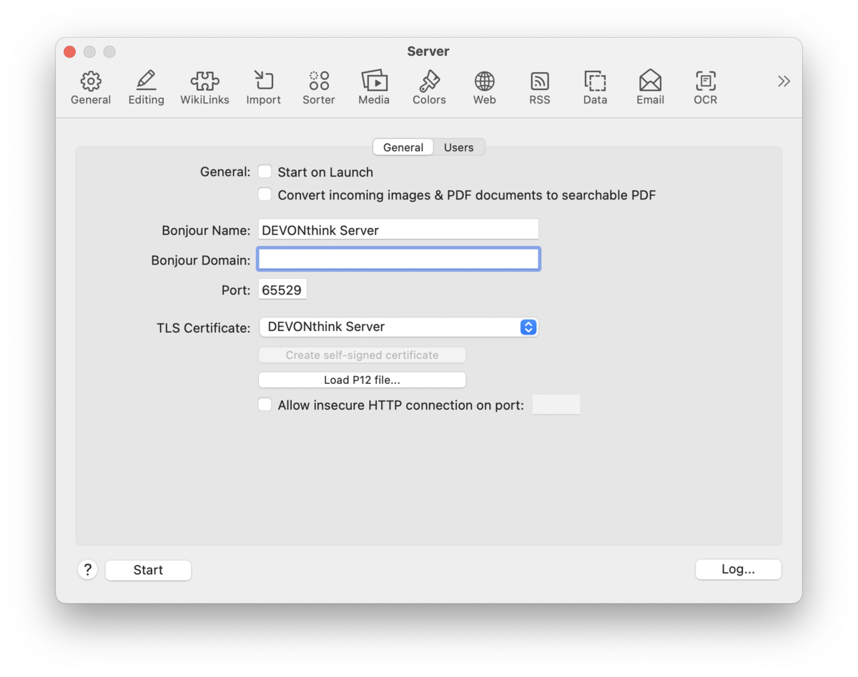Open the WikiLinks preferences pane
Image resolution: width=858 pixels, height=677 pixels.
coord(204,88)
